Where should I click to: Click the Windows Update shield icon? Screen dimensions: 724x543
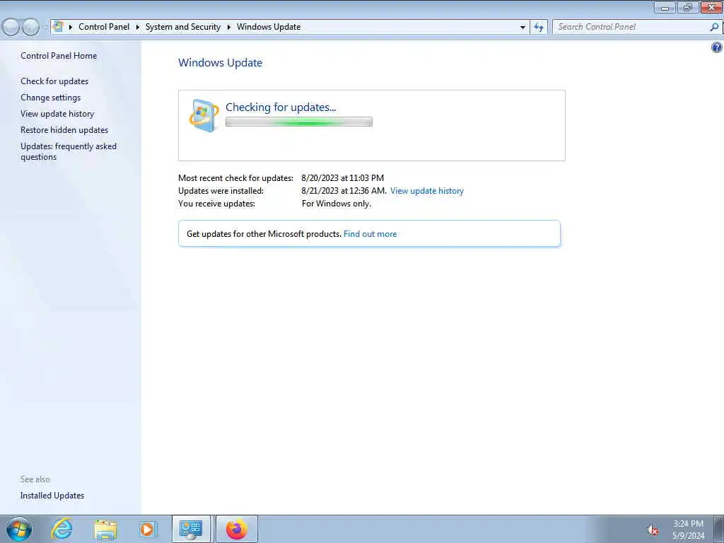click(204, 115)
